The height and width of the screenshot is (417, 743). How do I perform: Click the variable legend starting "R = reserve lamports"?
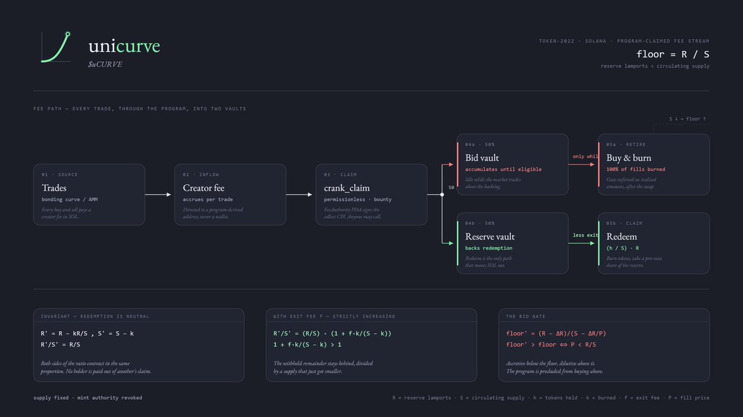[x=551, y=398]
